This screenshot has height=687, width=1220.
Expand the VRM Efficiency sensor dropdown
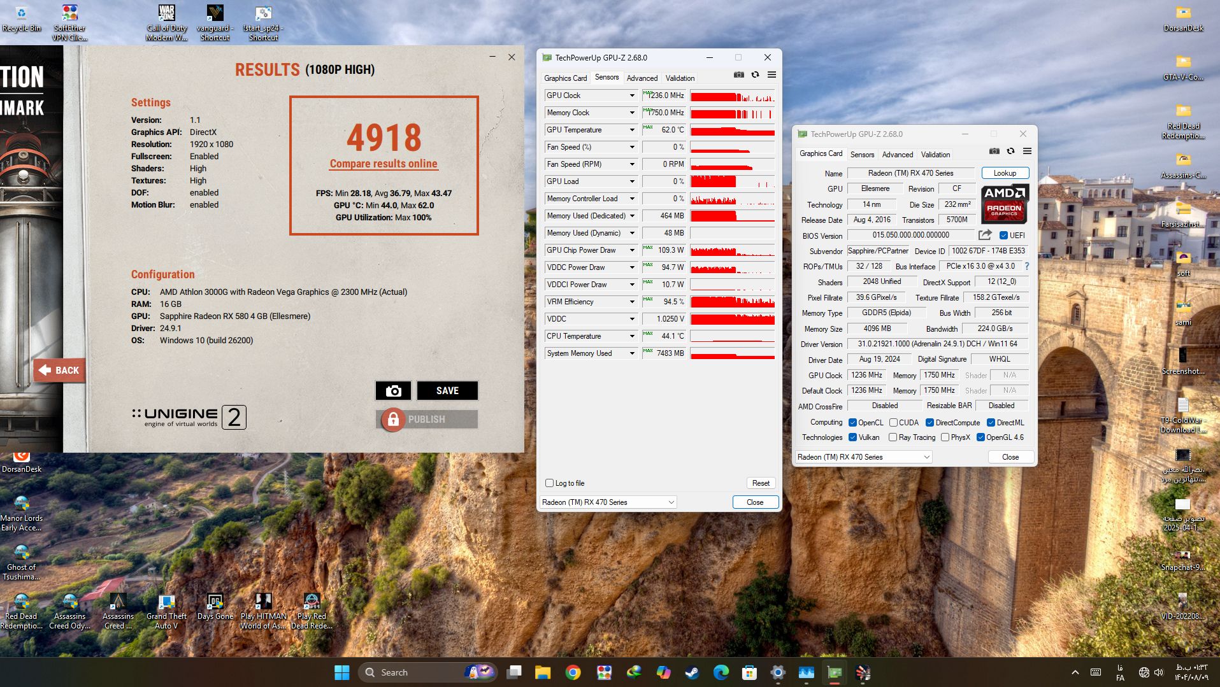point(632,302)
